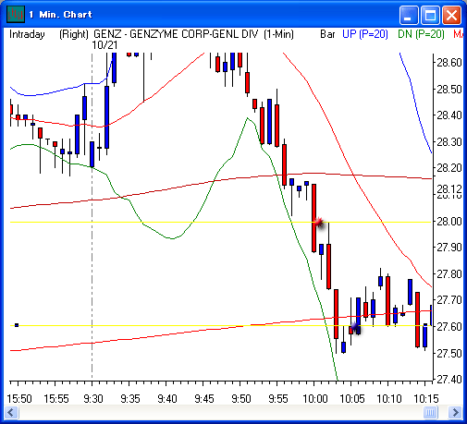Click the 10:05 time axis label

coord(352,399)
